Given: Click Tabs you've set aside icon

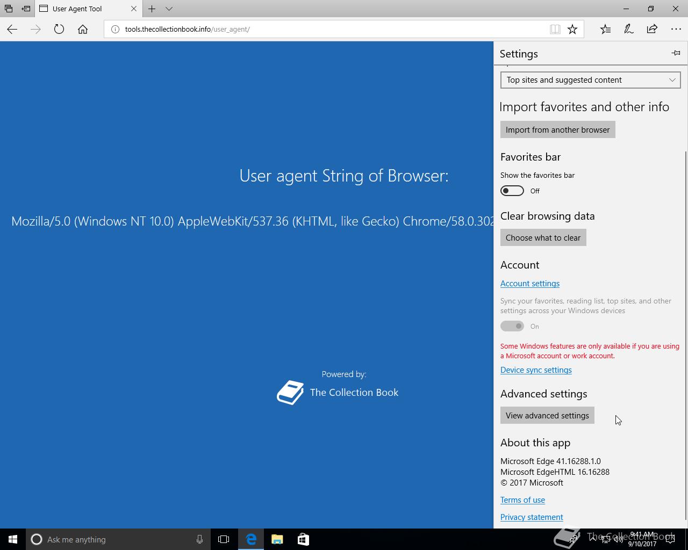Looking at the screenshot, I should click(9, 9).
